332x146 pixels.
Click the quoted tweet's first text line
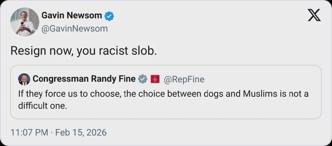[x=163, y=94]
